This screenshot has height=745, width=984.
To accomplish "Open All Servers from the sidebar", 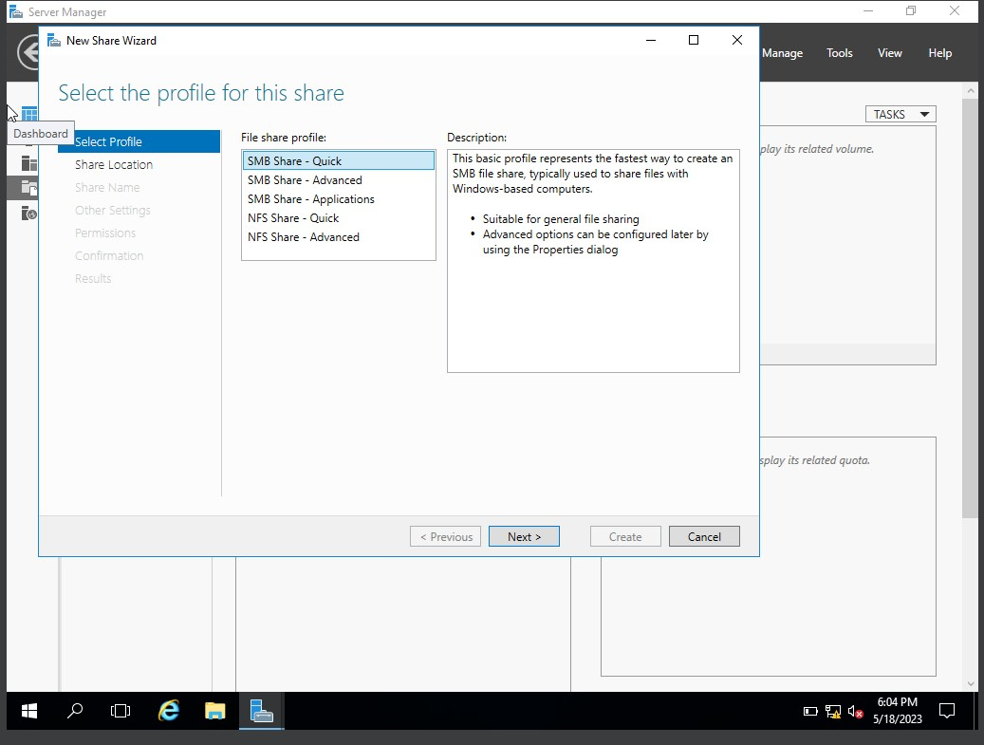I will (29, 161).
